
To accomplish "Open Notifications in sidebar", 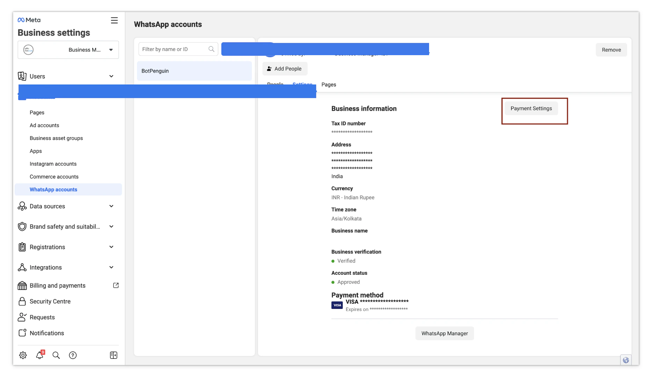I will pyautogui.click(x=47, y=333).
